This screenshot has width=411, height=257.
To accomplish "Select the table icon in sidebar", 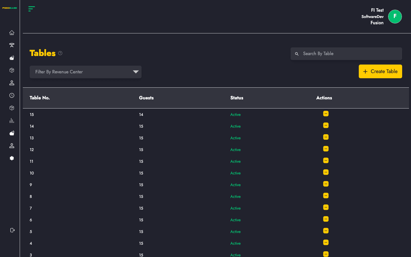I will point(12,45).
